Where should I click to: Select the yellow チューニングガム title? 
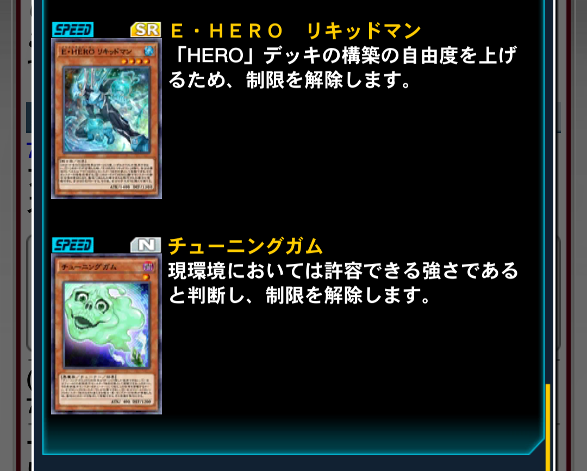(x=245, y=246)
